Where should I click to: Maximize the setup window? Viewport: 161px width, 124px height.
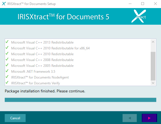pyautogui.click(x=143, y=4)
